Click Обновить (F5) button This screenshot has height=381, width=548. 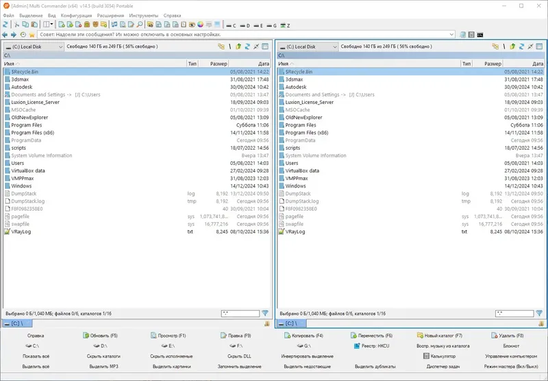coord(100,336)
